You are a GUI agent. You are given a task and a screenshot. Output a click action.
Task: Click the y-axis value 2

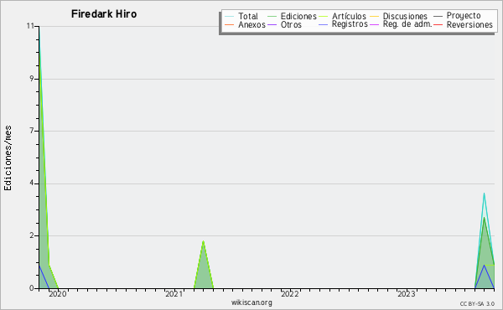[x=32, y=235]
